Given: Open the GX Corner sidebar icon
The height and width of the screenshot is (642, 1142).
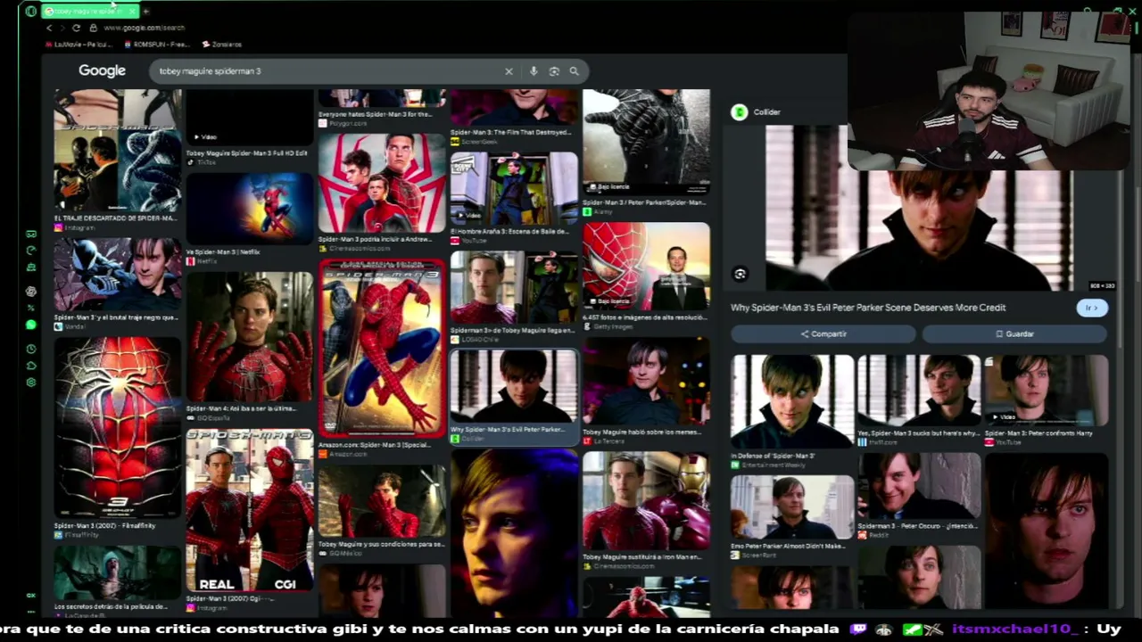Looking at the screenshot, I should (x=31, y=235).
